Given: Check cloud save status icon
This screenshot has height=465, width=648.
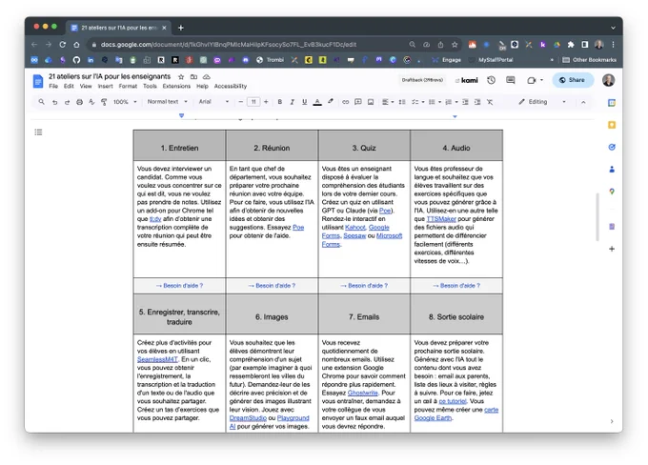Looking at the screenshot, I should click(x=207, y=77).
